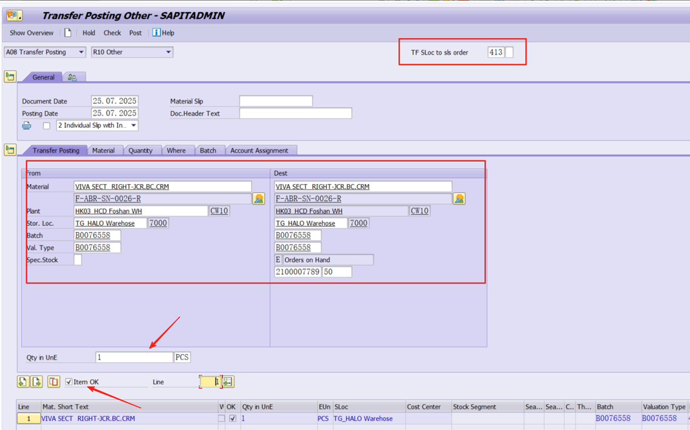This screenshot has width=690, height=430.
Task: Click the delete item icon beside Item OK
Action: (54, 382)
